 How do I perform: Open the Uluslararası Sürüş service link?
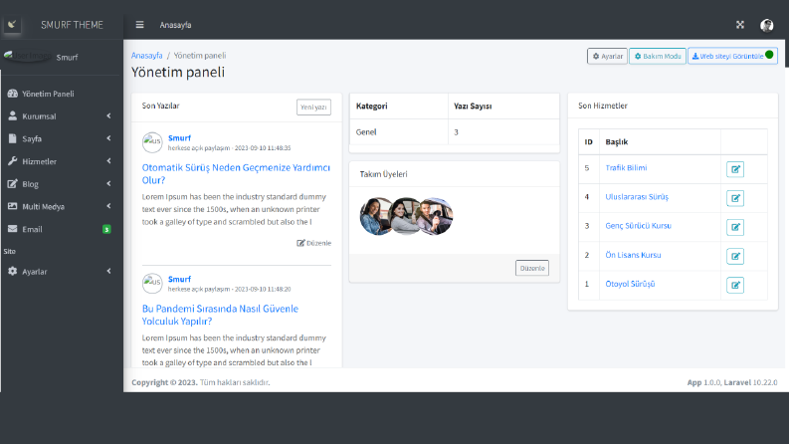pyautogui.click(x=637, y=197)
